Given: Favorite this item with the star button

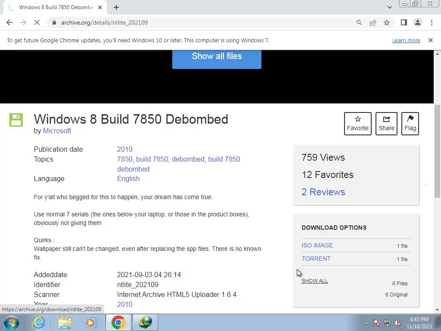Looking at the screenshot, I should coord(357,124).
